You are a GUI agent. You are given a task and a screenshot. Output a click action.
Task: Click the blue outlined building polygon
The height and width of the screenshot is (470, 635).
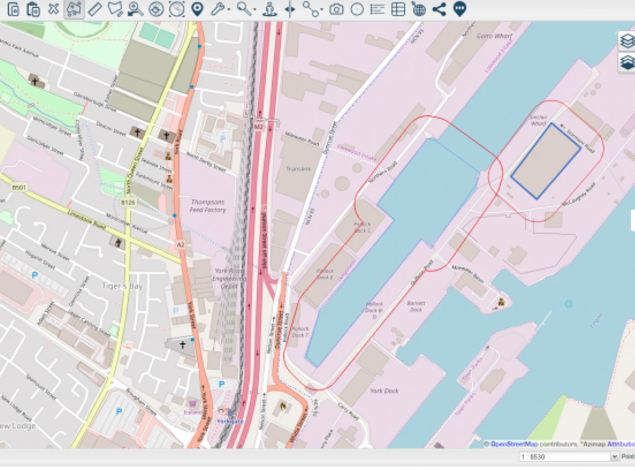(546, 161)
